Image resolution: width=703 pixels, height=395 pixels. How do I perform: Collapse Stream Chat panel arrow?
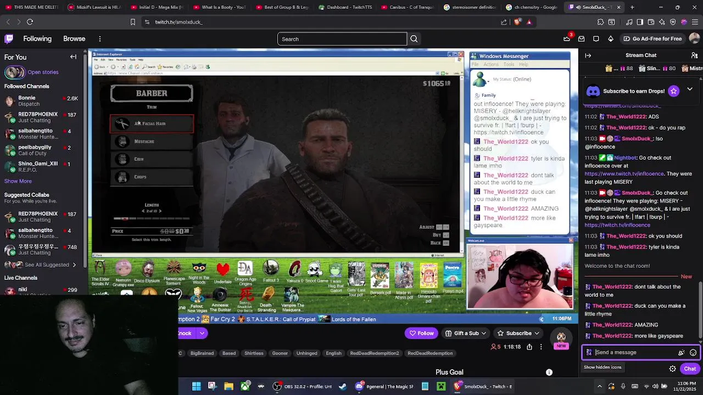588,55
